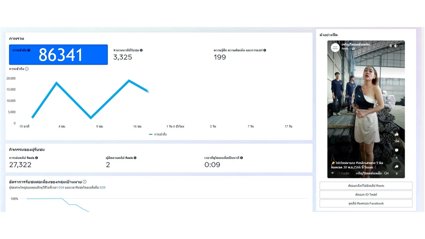Click 1 วัน 6 ชั่วโมง axis label
Image resolution: width=425 pixels, height=239 pixels.
pyautogui.click(x=175, y=127)
